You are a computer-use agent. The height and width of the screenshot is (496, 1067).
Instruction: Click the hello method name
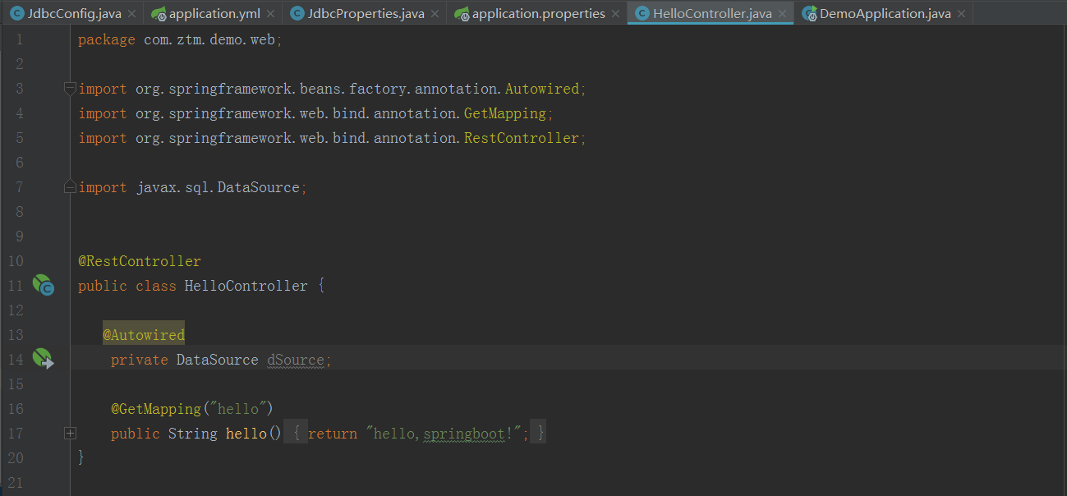(x=246, y=434)
